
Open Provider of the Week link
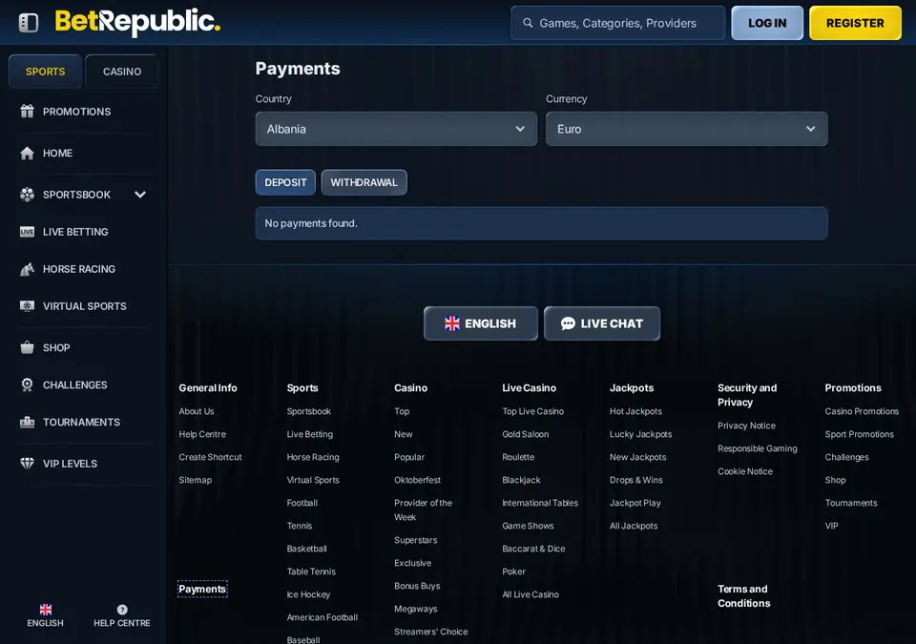coord(423,509)
